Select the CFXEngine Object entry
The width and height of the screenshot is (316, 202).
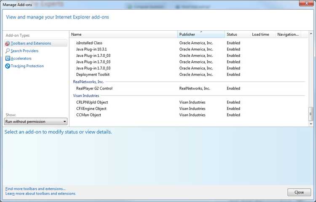point(91,109)
